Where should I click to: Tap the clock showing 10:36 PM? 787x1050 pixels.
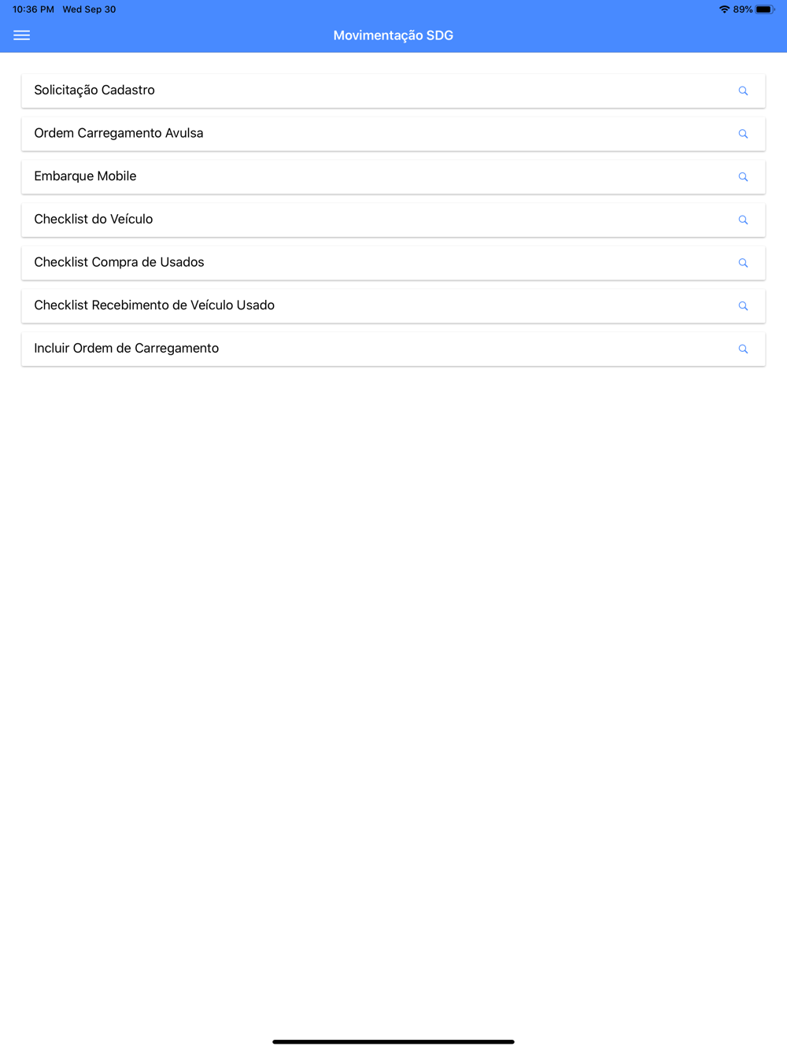[33, 9]
